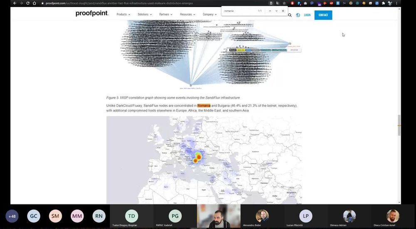This screenshot has width=416, height=229.
Task: Click the globe language selector icon
Action: (x=298, y=15)
